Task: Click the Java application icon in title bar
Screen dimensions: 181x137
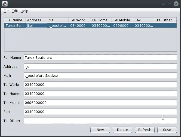Action: (5, 4)
